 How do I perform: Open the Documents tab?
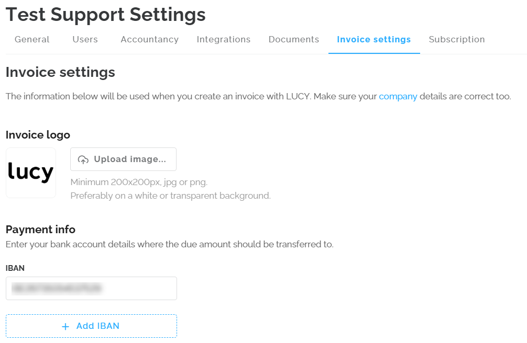(294, 39)
